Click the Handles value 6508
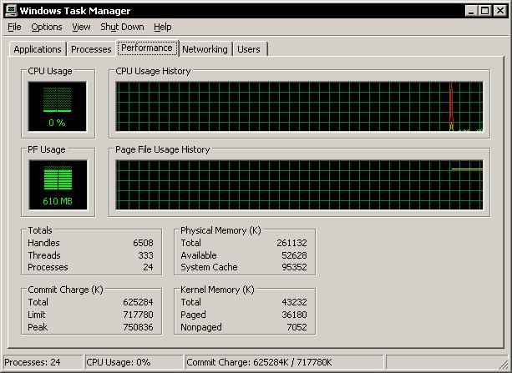Image resolution: width=512 pixels, height=373 pixels. coord(143,243)
